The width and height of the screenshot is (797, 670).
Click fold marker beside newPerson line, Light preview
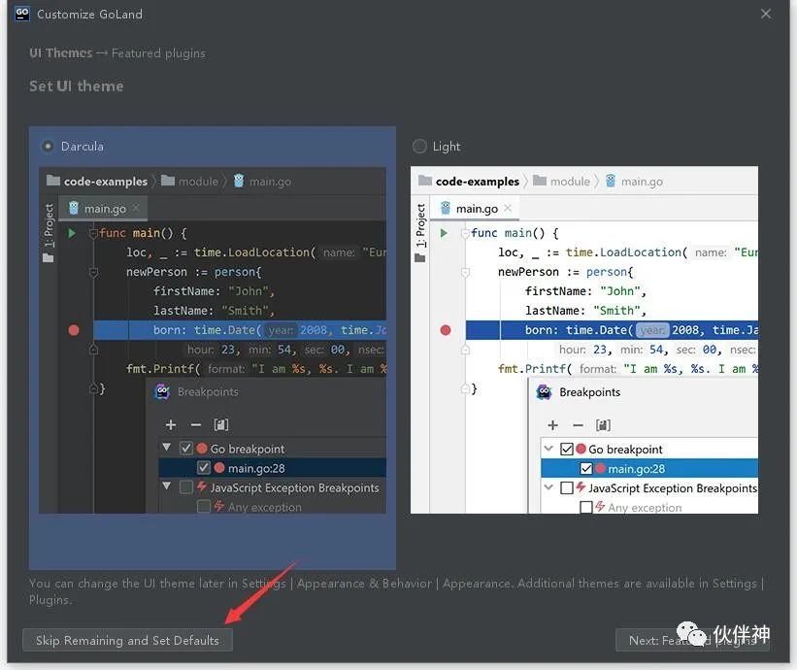click(x=465, y=273)
